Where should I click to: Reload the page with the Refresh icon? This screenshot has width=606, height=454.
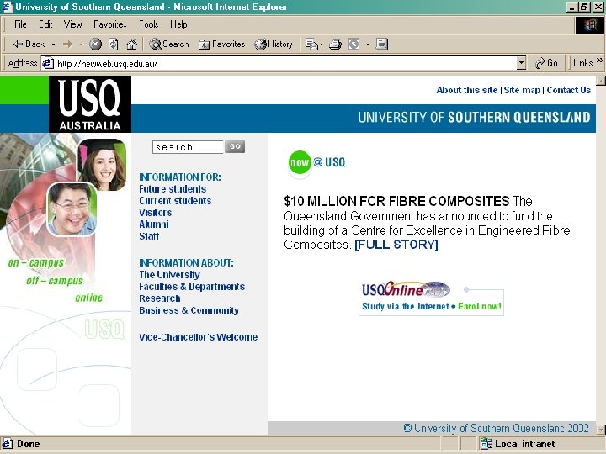tap(114, 45)
